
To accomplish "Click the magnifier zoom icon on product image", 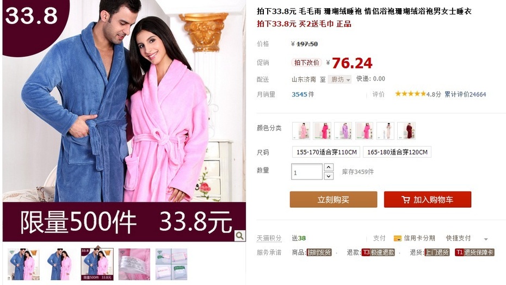I will (239, 236).
